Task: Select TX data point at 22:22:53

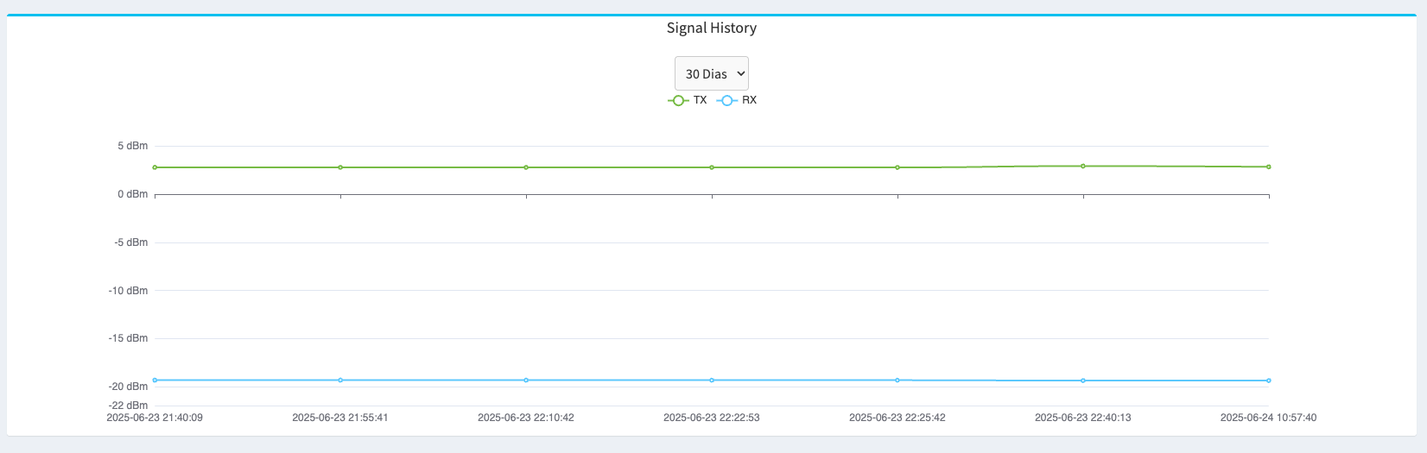Action: tap(712, 167)
